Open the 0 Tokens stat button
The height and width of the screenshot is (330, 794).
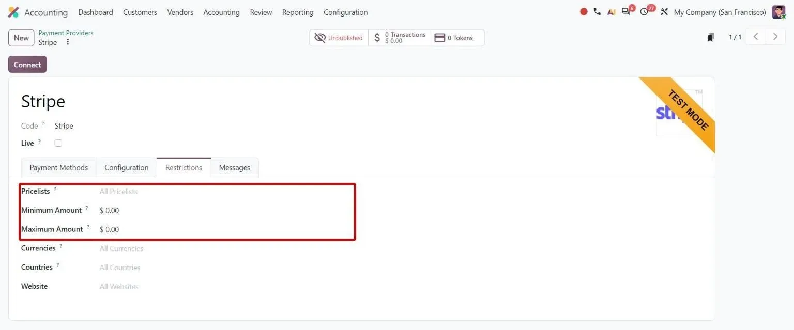[457, 38]
